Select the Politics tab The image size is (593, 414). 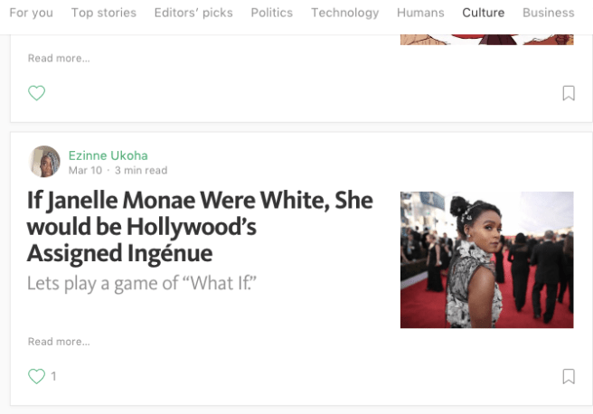pyautogui.click(x=271, y=13)
